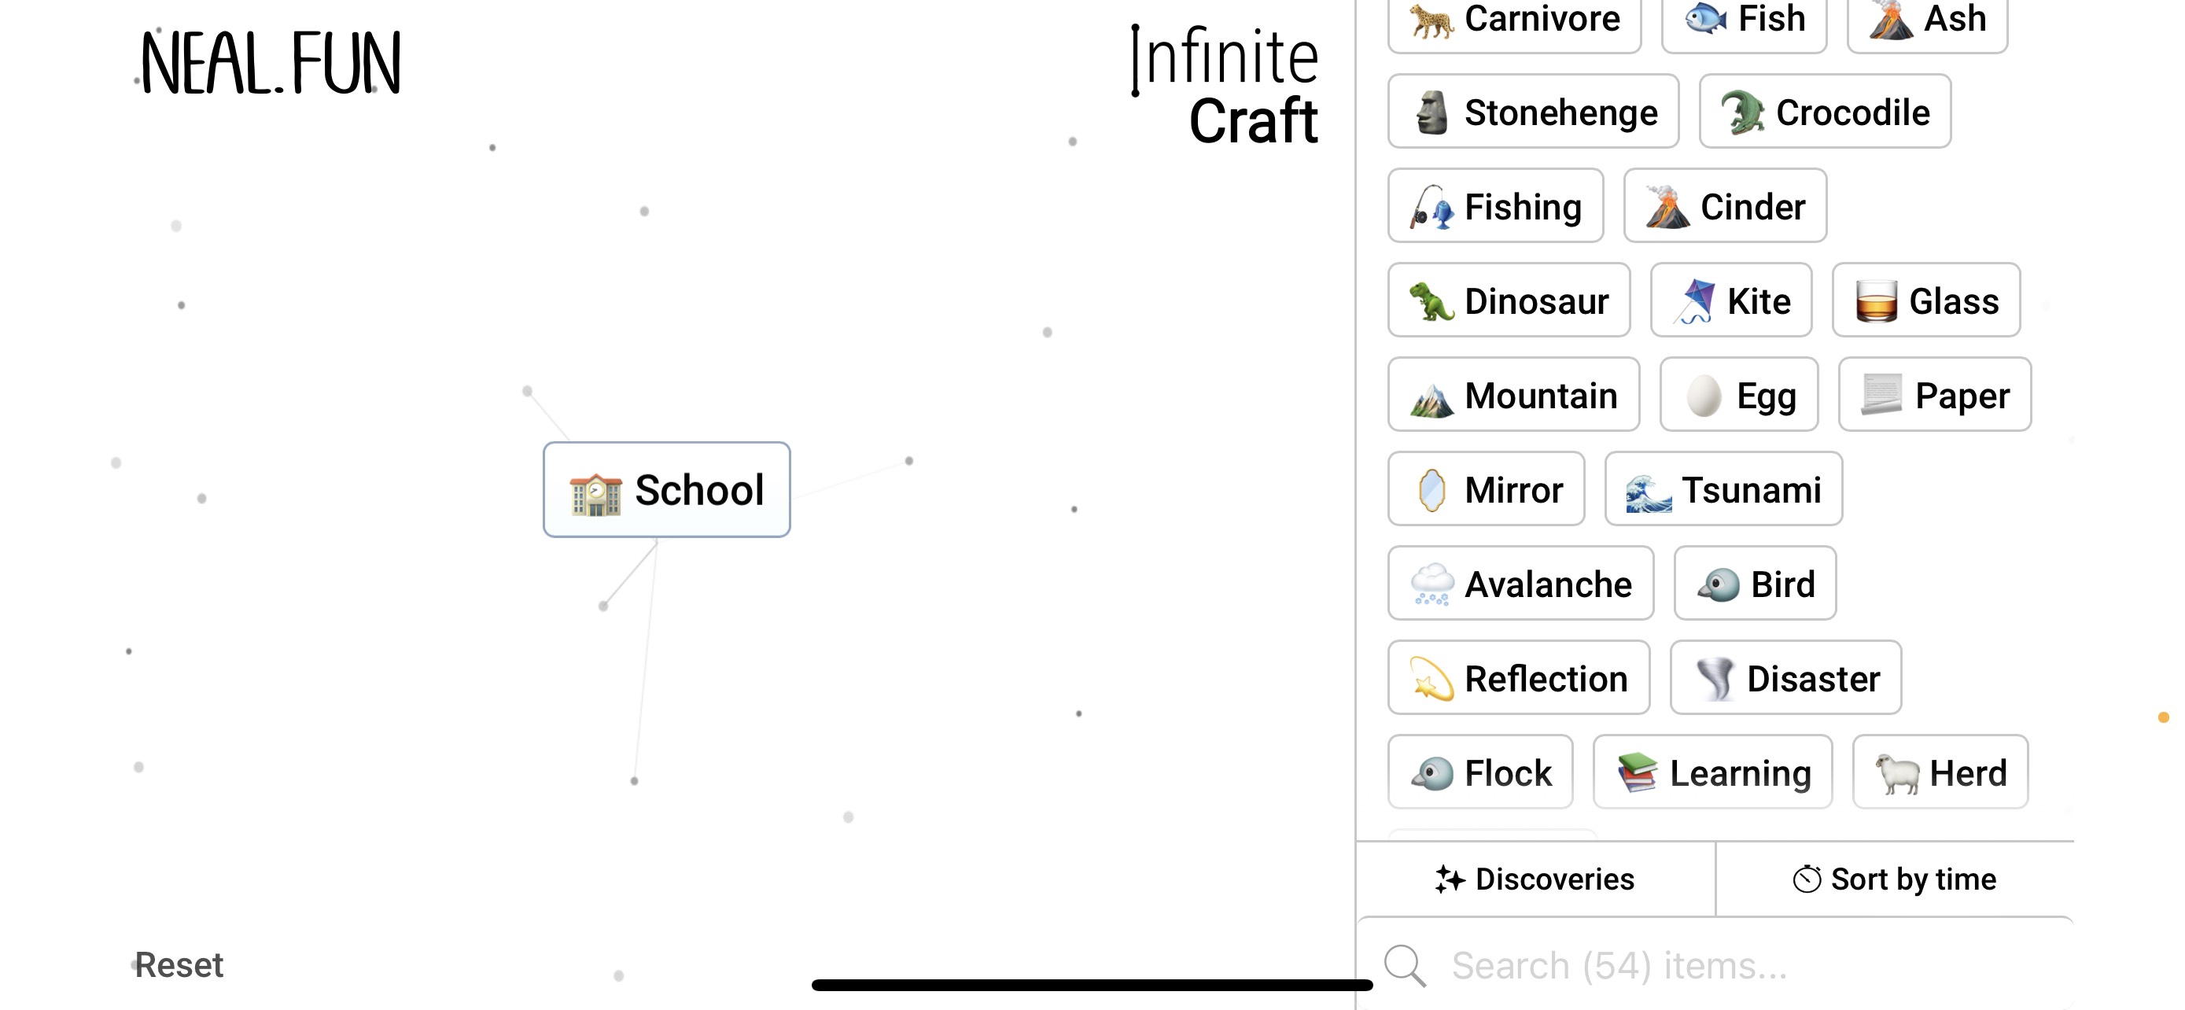The width and height of the screenshot is (2185, 1010).
Task: Choose the Disaster element
Action: click(x=1785, y=677)
